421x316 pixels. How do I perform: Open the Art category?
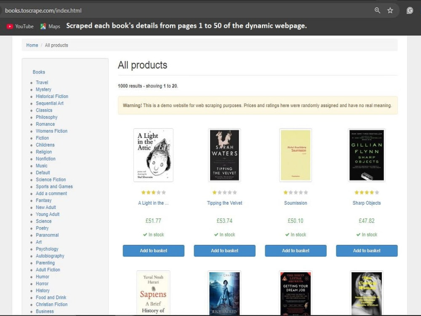pyautogui.click(x=39, y=242)
